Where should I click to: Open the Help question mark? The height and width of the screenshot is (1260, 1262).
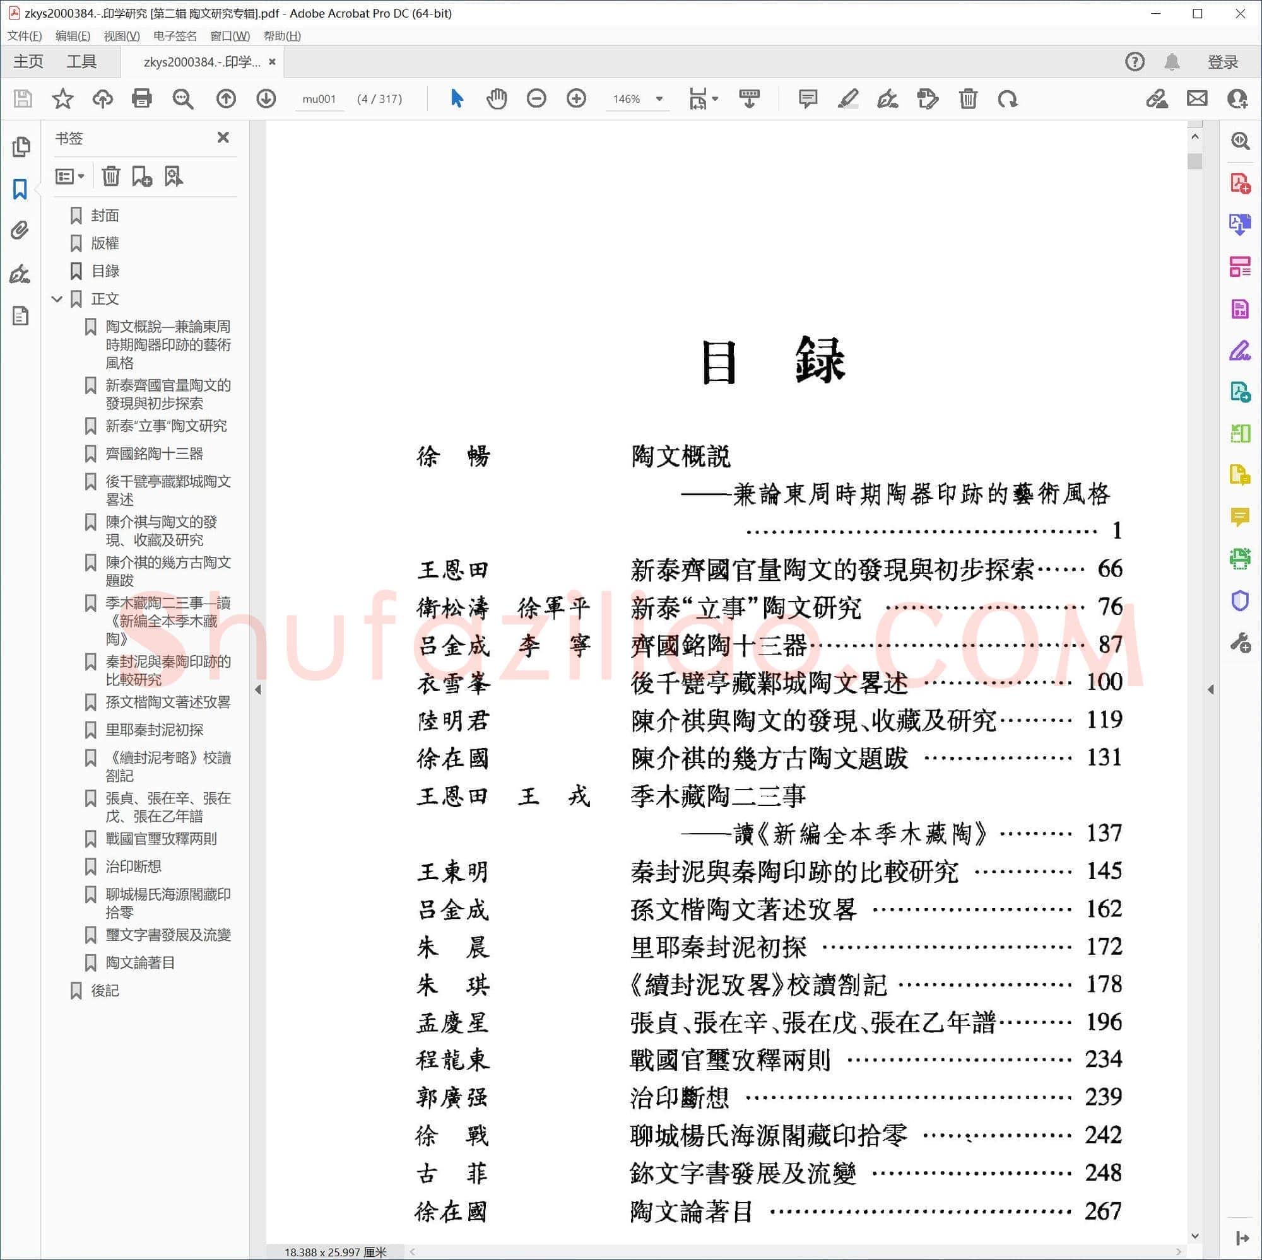pyautogui.click(x=1135, y=61)
